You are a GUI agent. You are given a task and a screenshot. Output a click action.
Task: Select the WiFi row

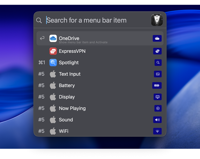100,131
